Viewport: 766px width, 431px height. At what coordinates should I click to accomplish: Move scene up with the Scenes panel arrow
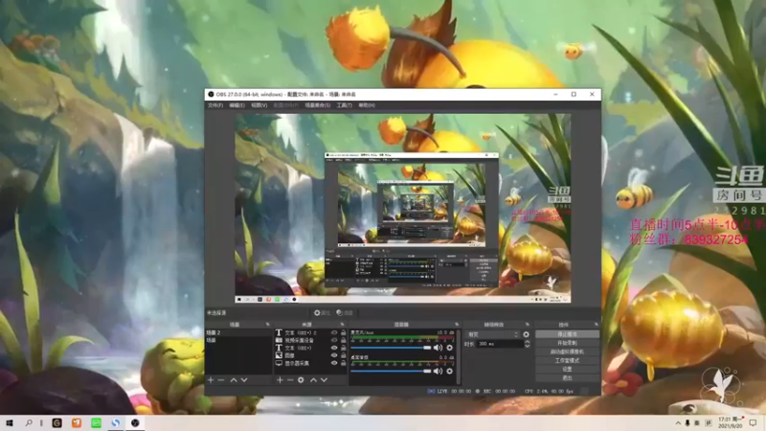tap(234, 379)
